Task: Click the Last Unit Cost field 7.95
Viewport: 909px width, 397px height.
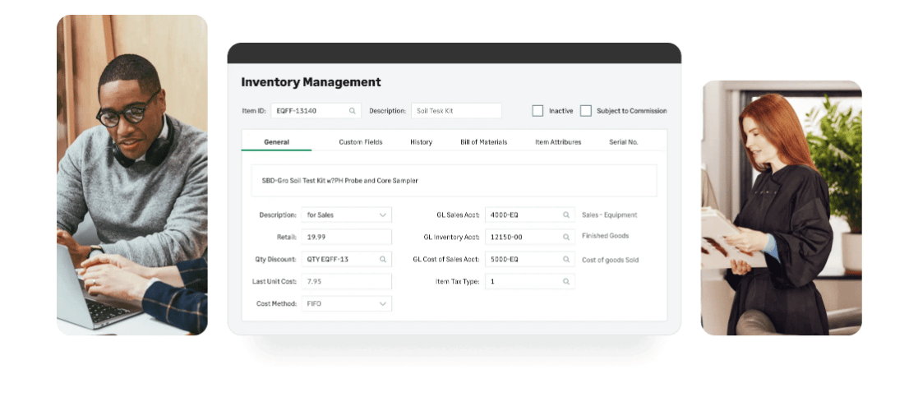Action: (x=346, y=282)
